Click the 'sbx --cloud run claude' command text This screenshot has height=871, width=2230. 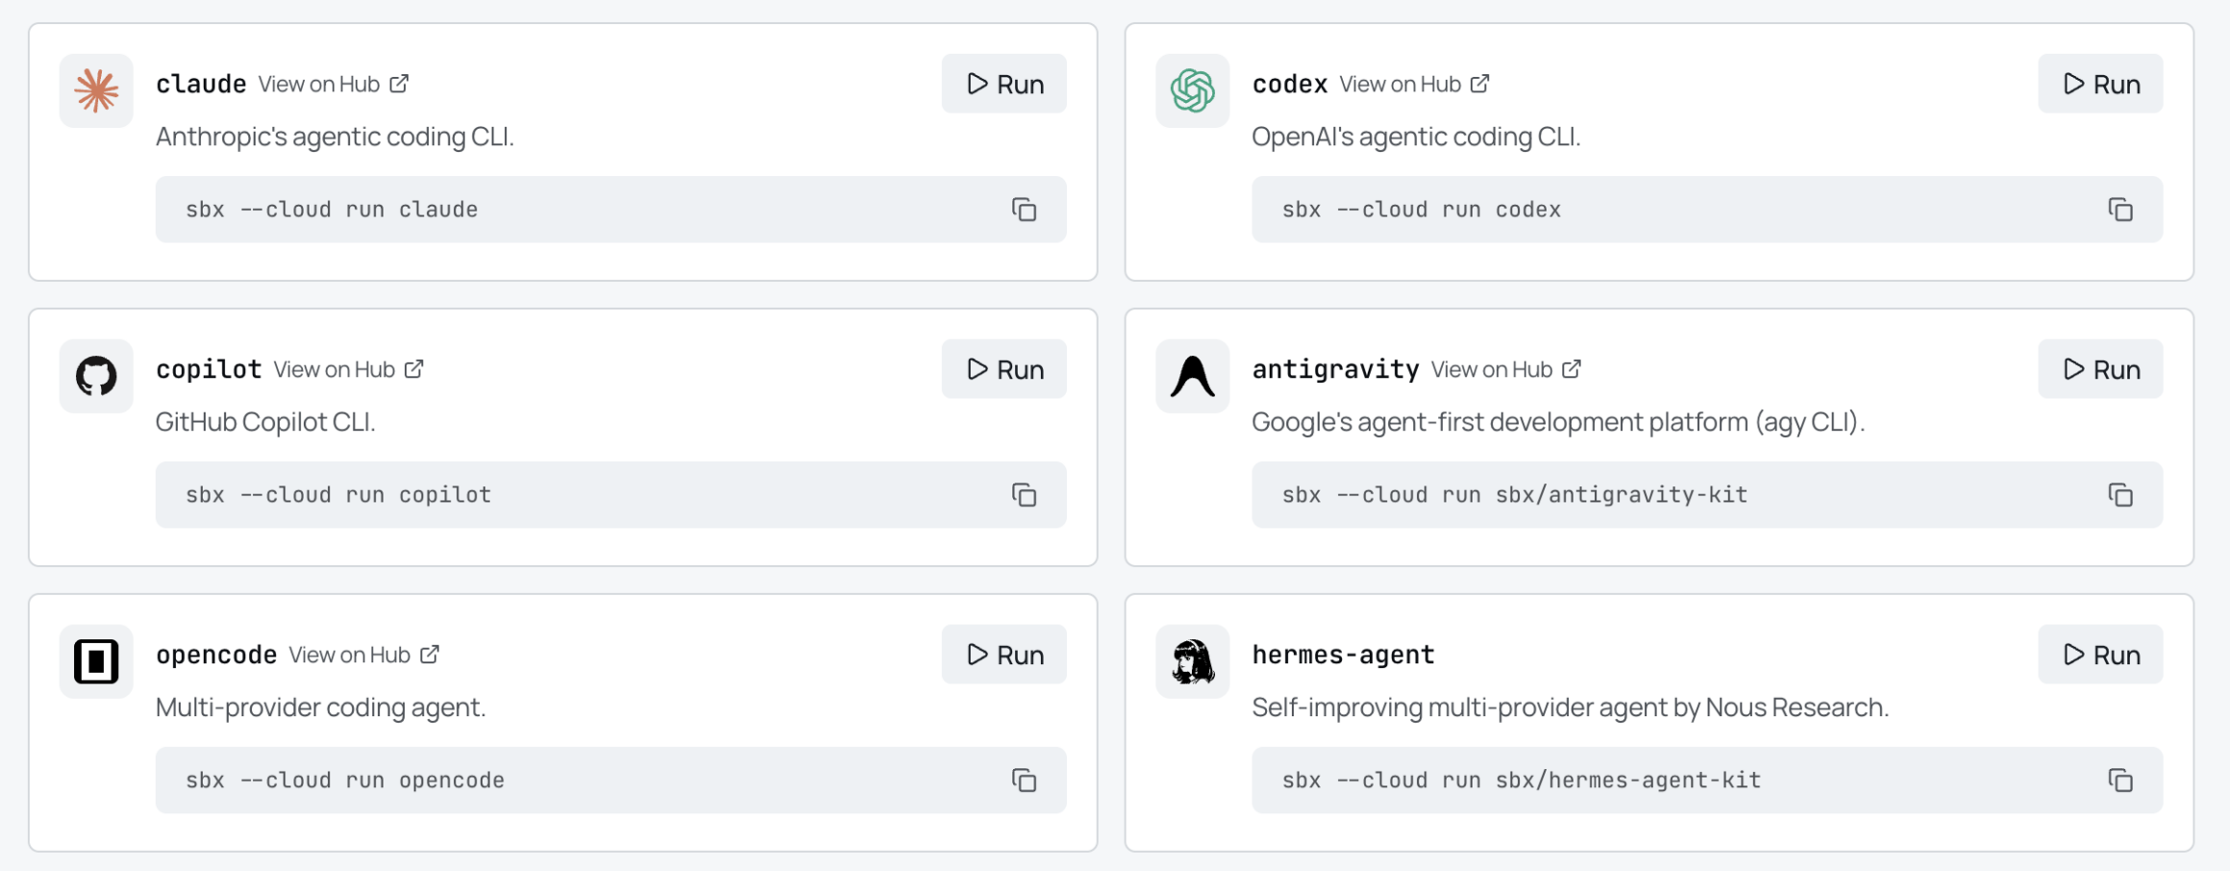332,210
